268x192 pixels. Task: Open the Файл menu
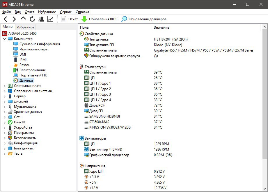point(6,12)
